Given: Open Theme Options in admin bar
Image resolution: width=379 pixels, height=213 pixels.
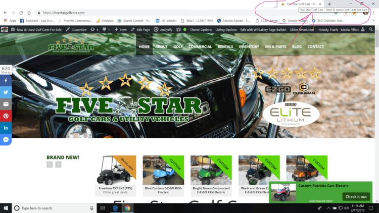Looking at the screenshot, I should click(201, 30).
